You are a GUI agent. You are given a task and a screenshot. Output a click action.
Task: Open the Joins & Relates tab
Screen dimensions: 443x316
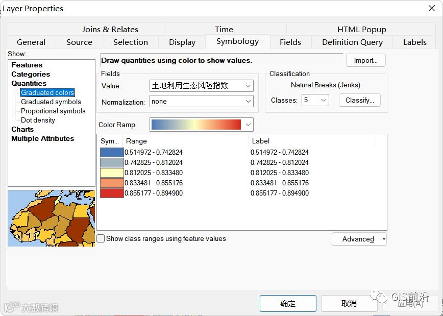point(110,30)
